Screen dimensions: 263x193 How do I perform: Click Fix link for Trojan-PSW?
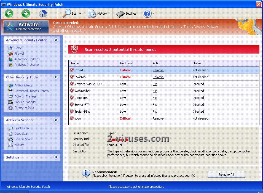[155, 112]
